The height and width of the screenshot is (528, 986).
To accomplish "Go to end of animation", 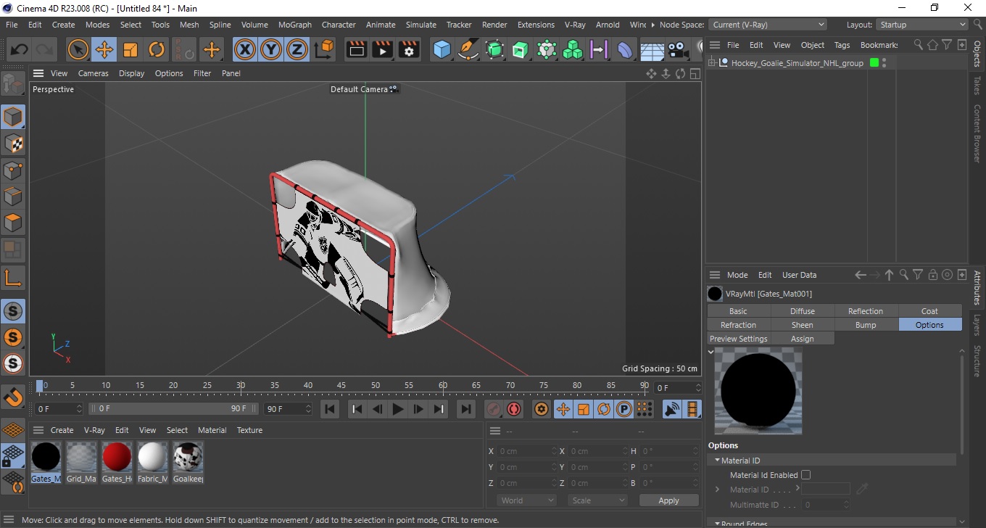I will [x=466, y=409].
